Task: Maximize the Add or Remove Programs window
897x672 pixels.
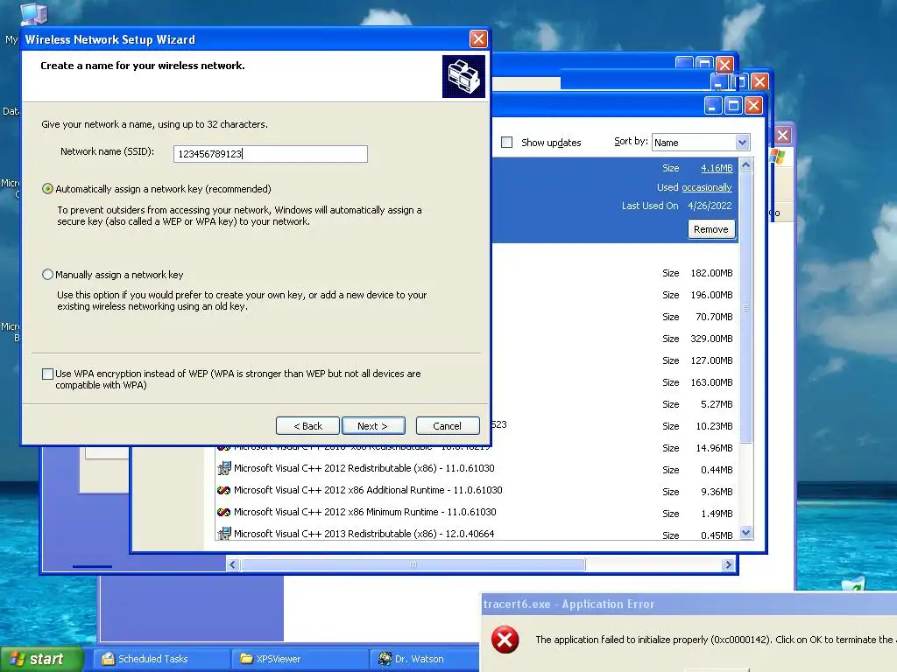Action: 733,106
